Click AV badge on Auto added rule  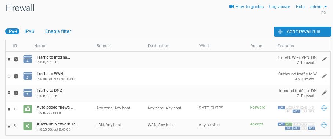click(281, 108)
